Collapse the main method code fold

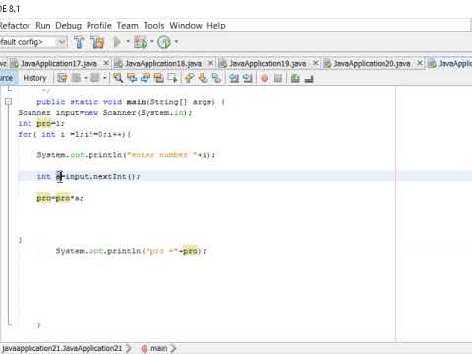(9, 102)
